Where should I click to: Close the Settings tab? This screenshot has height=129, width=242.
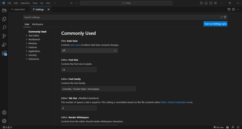[48, 9]
